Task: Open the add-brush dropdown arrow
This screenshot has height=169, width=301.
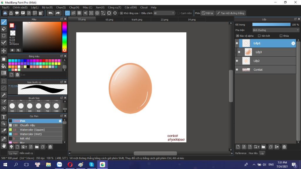Action: tap(26, 147)
